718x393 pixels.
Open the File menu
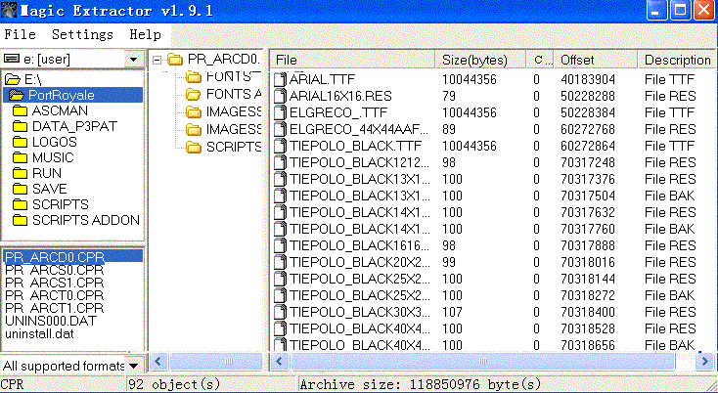click(21, 35)
